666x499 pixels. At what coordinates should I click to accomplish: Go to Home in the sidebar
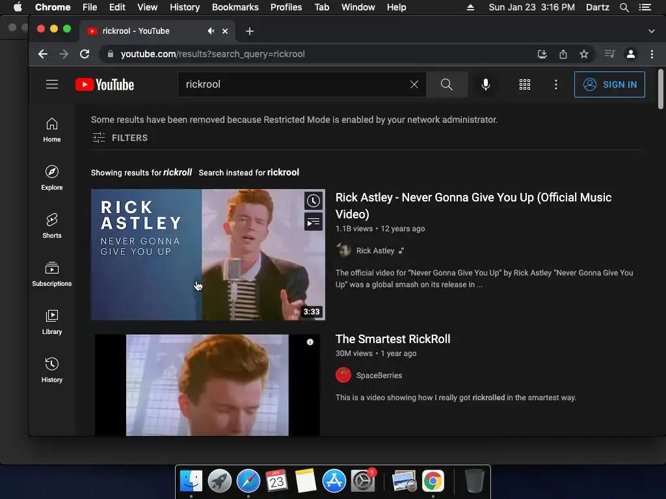[x=52, y=130]
